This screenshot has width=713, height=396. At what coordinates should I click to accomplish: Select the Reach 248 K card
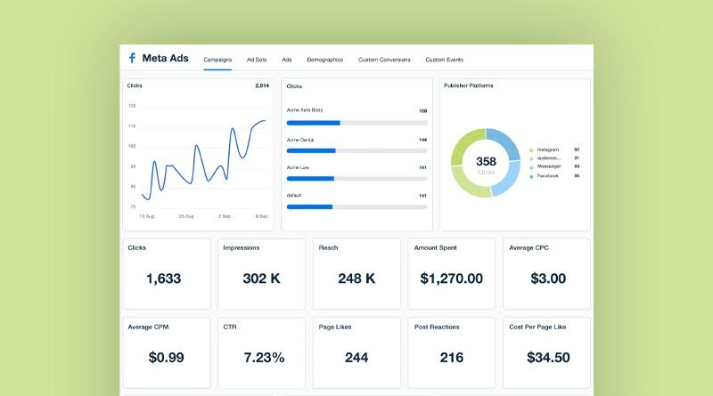point(356,273)
